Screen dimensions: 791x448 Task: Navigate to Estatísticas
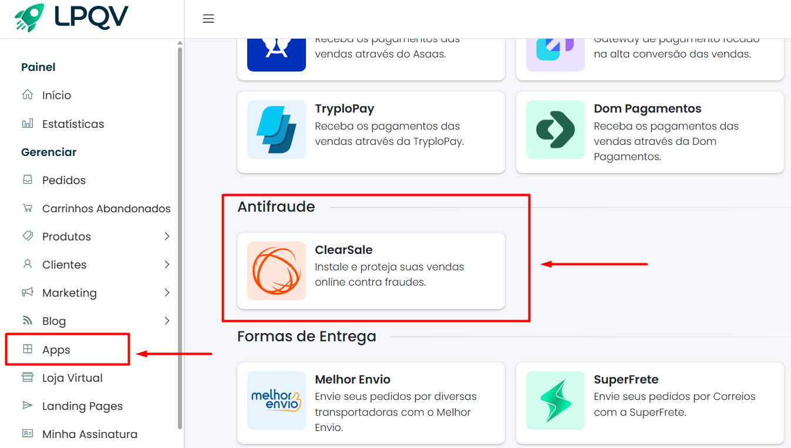point(73,124)
